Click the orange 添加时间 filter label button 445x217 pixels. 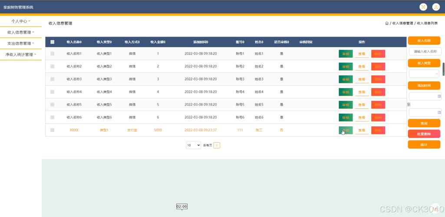tap(424, 85)
